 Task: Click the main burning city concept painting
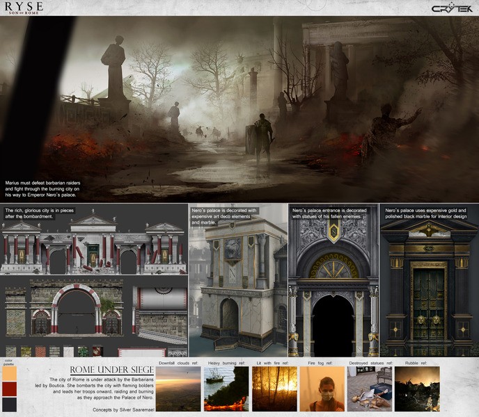click(239, 109)
